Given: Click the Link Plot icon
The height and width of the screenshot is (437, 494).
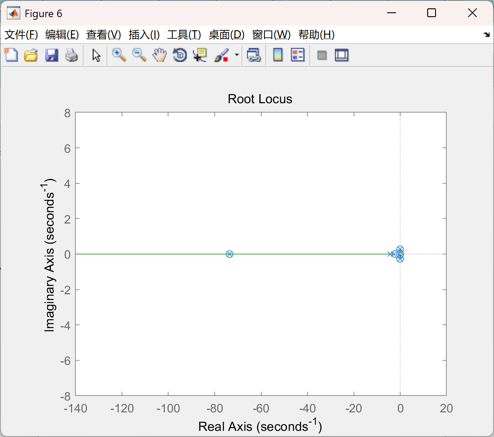Looking at the screenshot, I should tap(254, 55).
